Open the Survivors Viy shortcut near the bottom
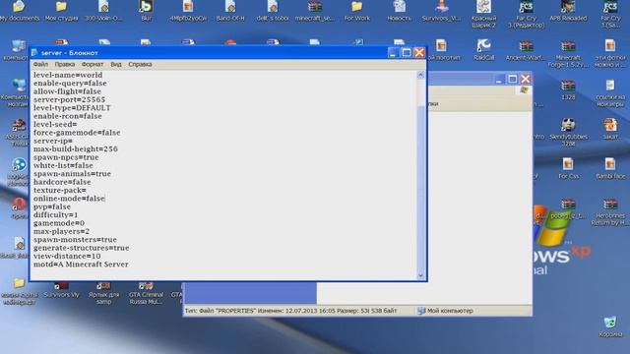 tap(61, 290)
